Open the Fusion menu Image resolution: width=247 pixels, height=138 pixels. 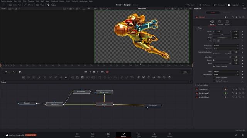[x=62, y=1]
